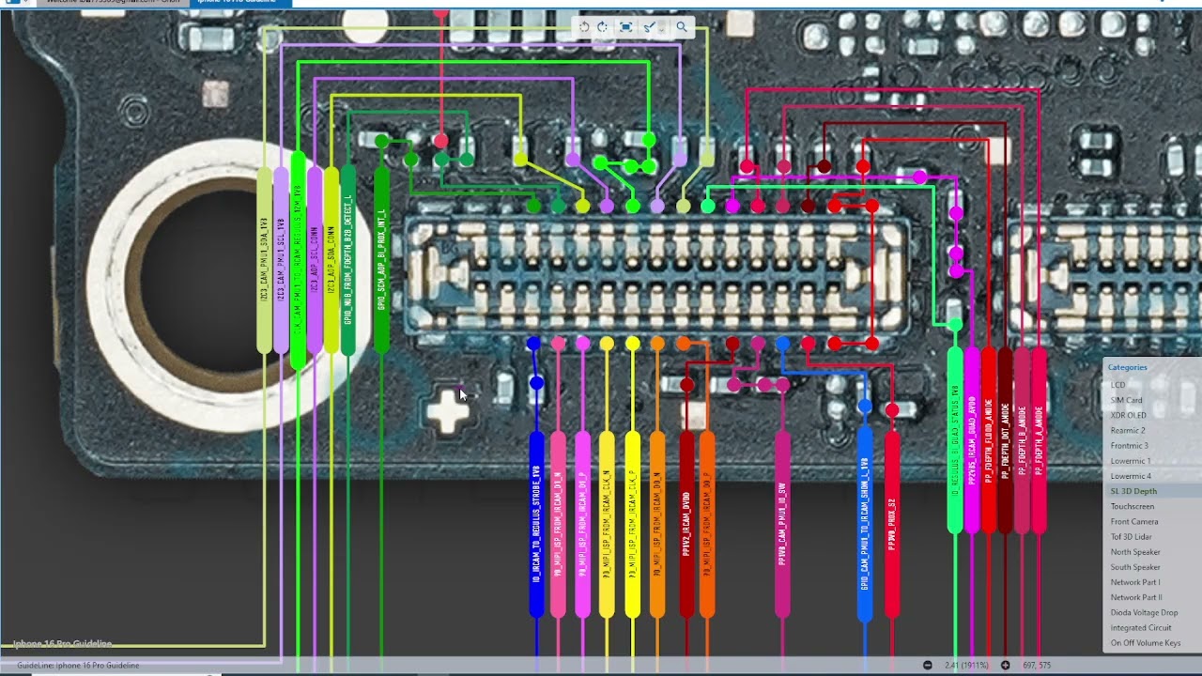Image resolution: width=1202 pixels, height=676 pixels.
Task: Click the PP_FDEPTH_FLOOD_ANODE red label
Action: (988, 439)
